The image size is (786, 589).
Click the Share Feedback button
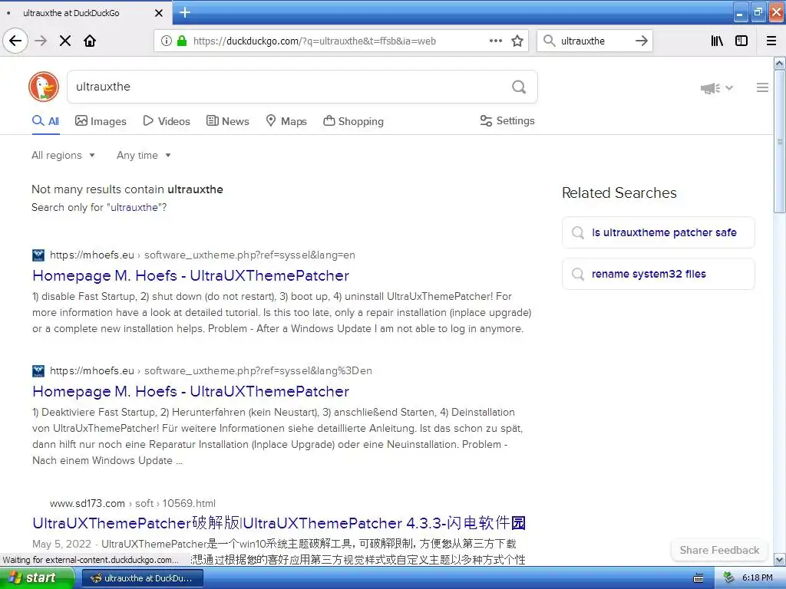[x=719, y=550]
